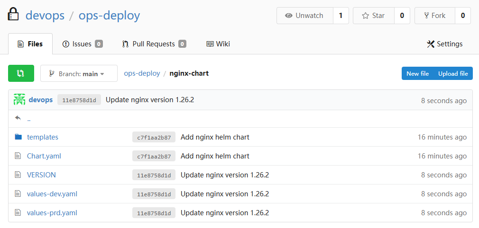Open forks count next to Fork
Image resolution: width=479 pixels, height=228 pixels.
click(463, 16)
